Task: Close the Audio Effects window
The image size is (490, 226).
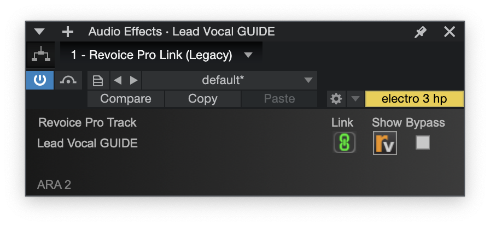Action: pos(450,32)
